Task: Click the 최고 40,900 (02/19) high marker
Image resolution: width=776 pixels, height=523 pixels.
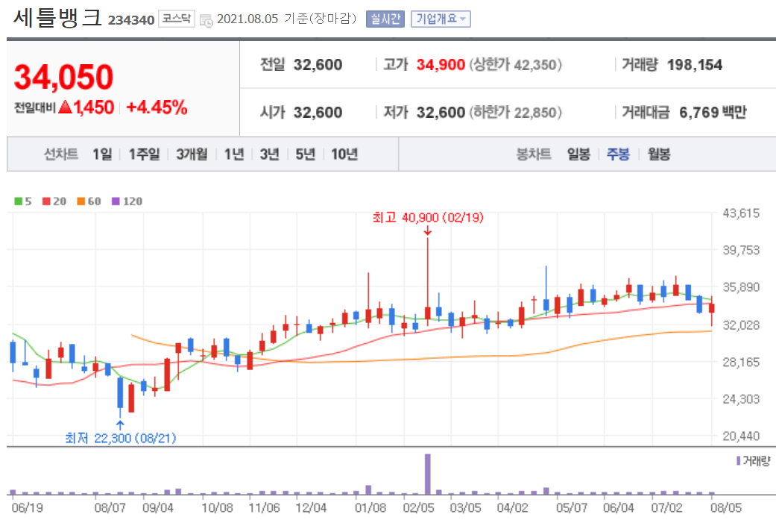Action: point(428,217)
